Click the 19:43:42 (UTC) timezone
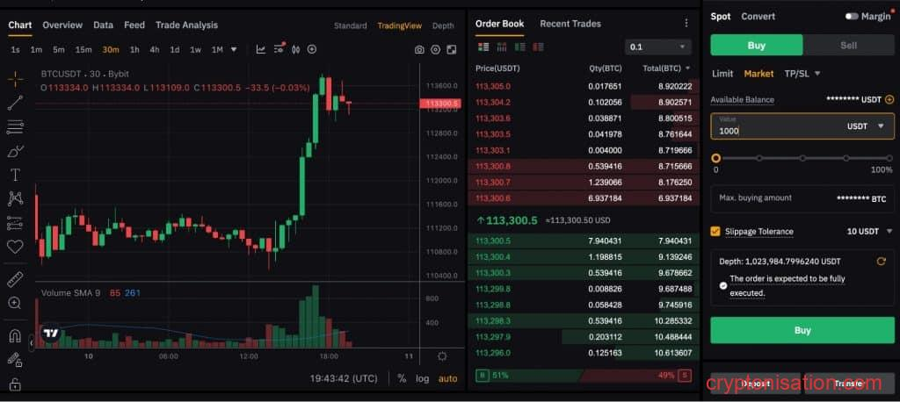This screenshot has width=900, height=402. [x=344, y=378]
